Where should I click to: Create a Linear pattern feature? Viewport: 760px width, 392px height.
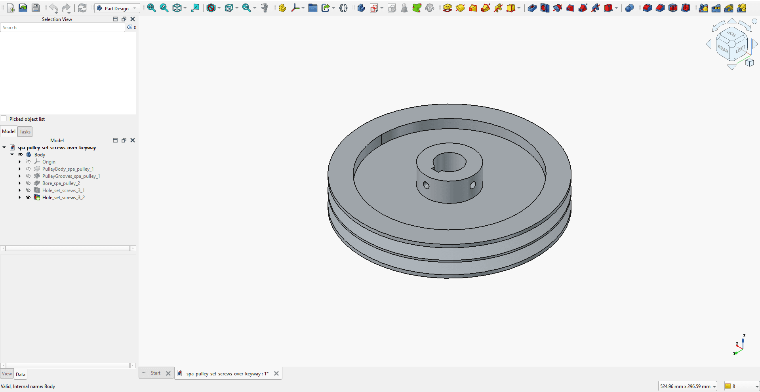click(x=716, y=8)
